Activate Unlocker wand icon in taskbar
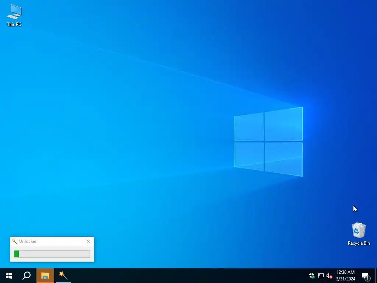 [63, 276]
